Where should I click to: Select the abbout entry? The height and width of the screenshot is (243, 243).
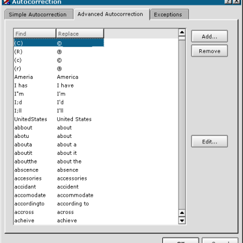tap(59, 128)
